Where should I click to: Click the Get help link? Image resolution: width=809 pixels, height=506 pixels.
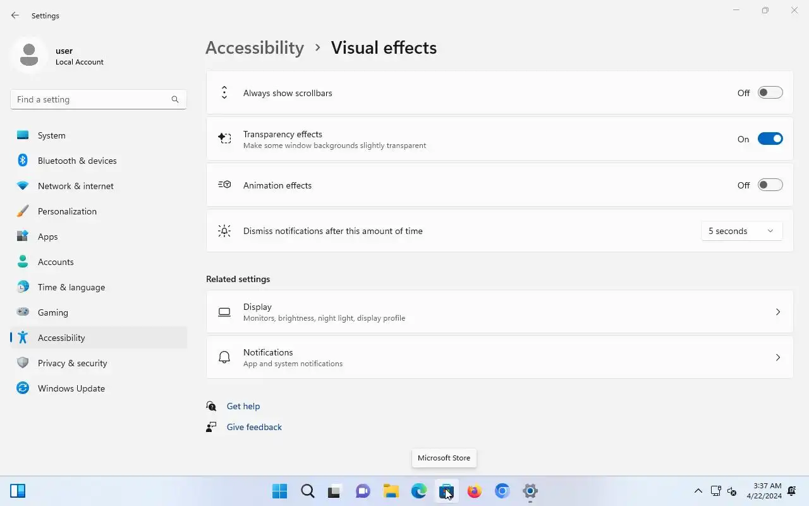[243, 406]
